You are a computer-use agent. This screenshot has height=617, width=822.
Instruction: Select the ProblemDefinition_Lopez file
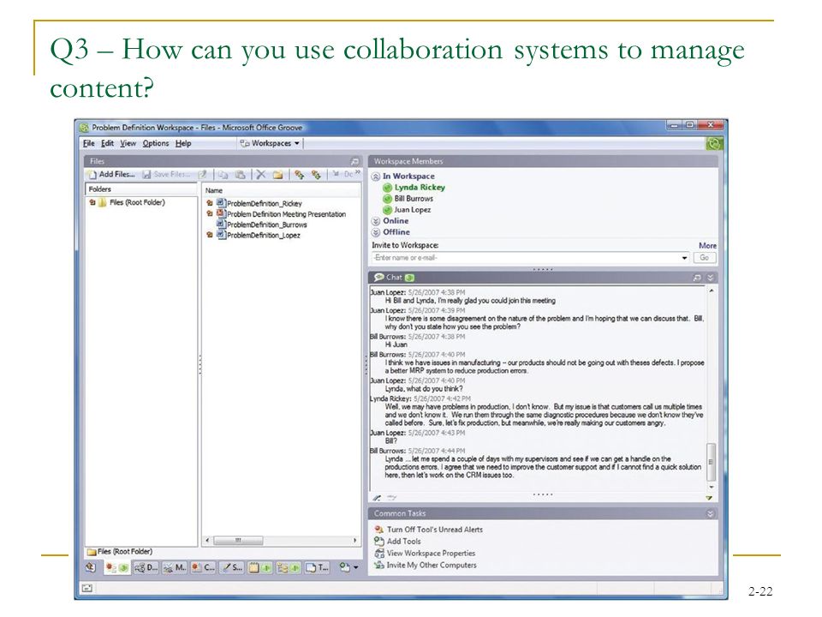click(263, 235)
